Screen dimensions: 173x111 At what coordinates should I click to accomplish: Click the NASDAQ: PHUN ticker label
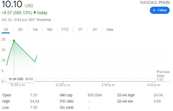pos(155,3)
